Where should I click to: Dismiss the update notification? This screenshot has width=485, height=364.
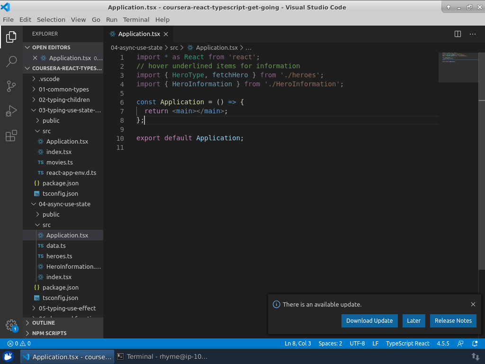(473, 304)
